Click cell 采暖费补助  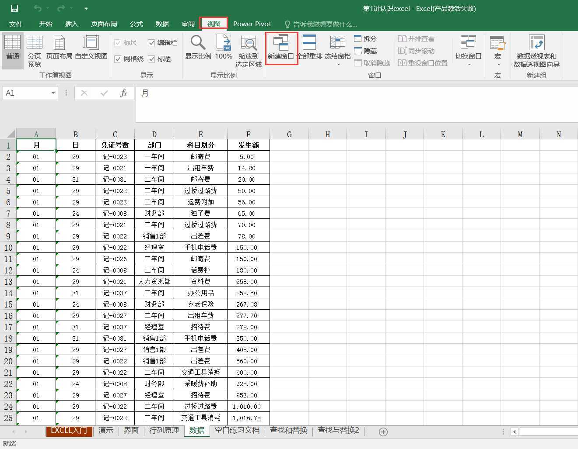coord(201,384)
